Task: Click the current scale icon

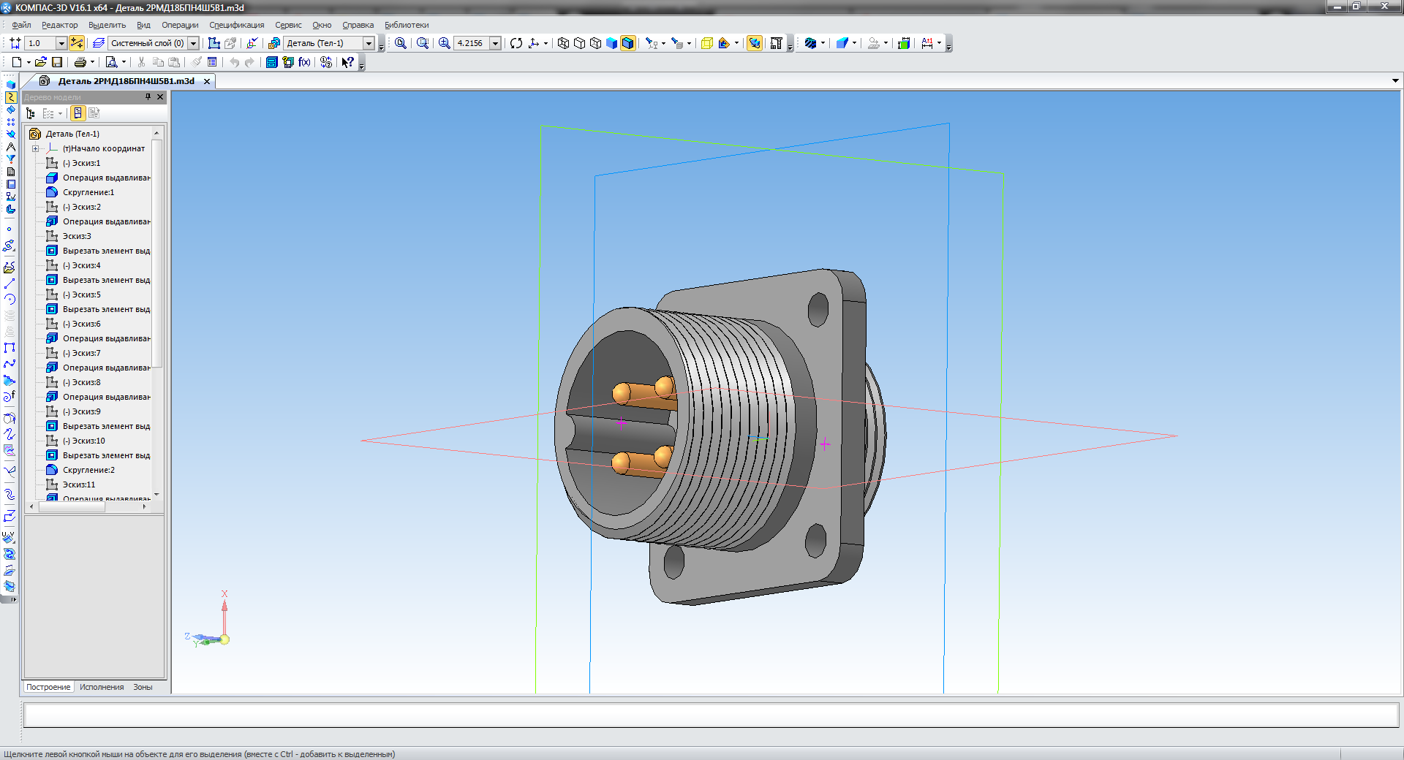Action: tap(15, 43)
